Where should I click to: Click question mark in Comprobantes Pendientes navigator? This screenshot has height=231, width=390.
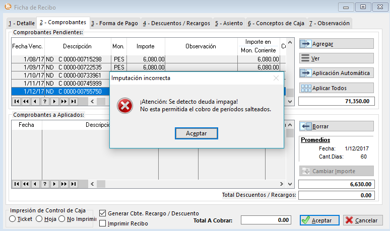45,101
